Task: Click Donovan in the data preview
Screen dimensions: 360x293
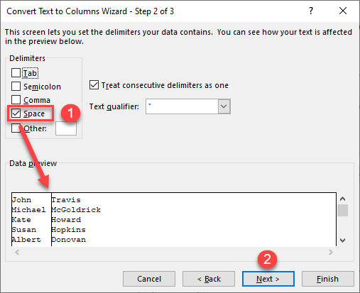Action: pyautogui.click(x=69, y=240)
